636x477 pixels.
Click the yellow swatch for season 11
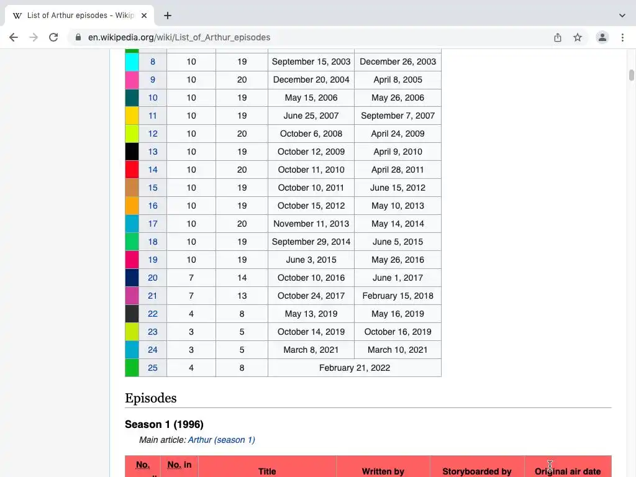tap(132, 116)
